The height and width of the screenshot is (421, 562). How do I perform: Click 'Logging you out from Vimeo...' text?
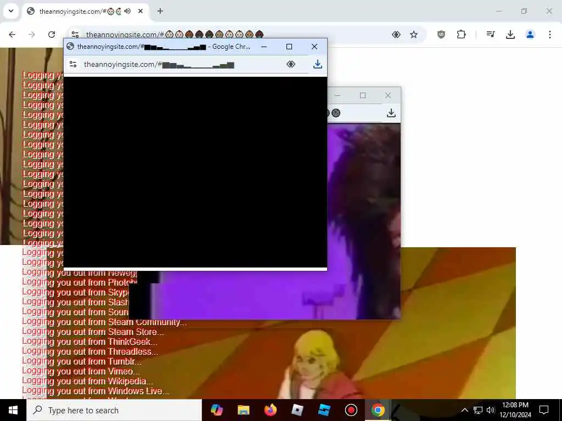tap(81, 371)
